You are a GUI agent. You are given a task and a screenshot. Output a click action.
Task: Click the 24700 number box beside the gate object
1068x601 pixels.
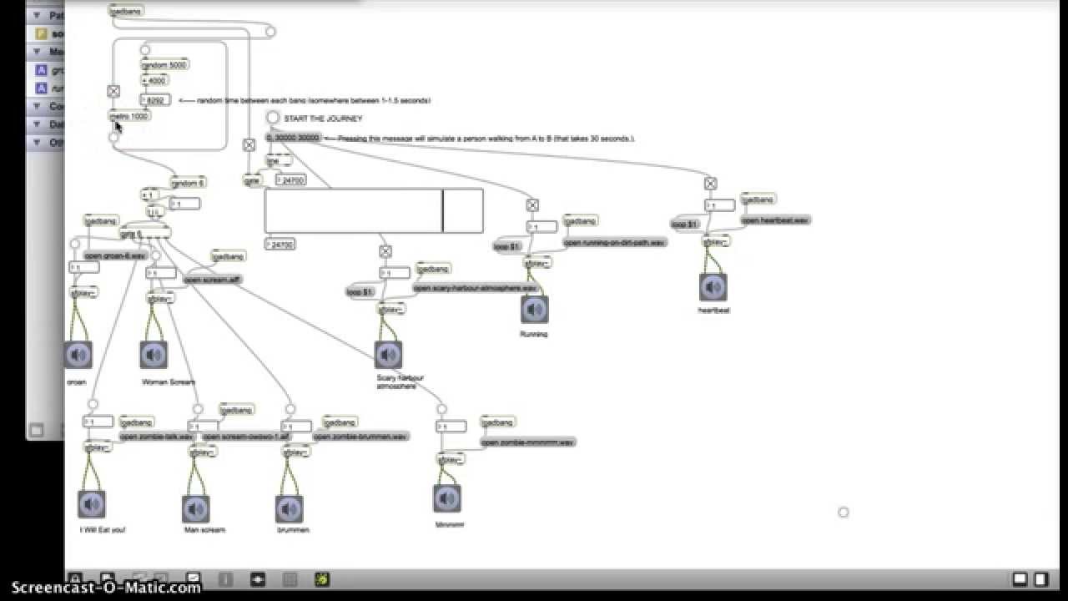click(290, 180)
